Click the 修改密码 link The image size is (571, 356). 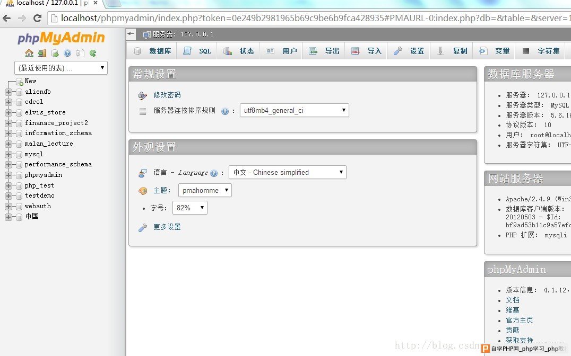coord(167,95)
